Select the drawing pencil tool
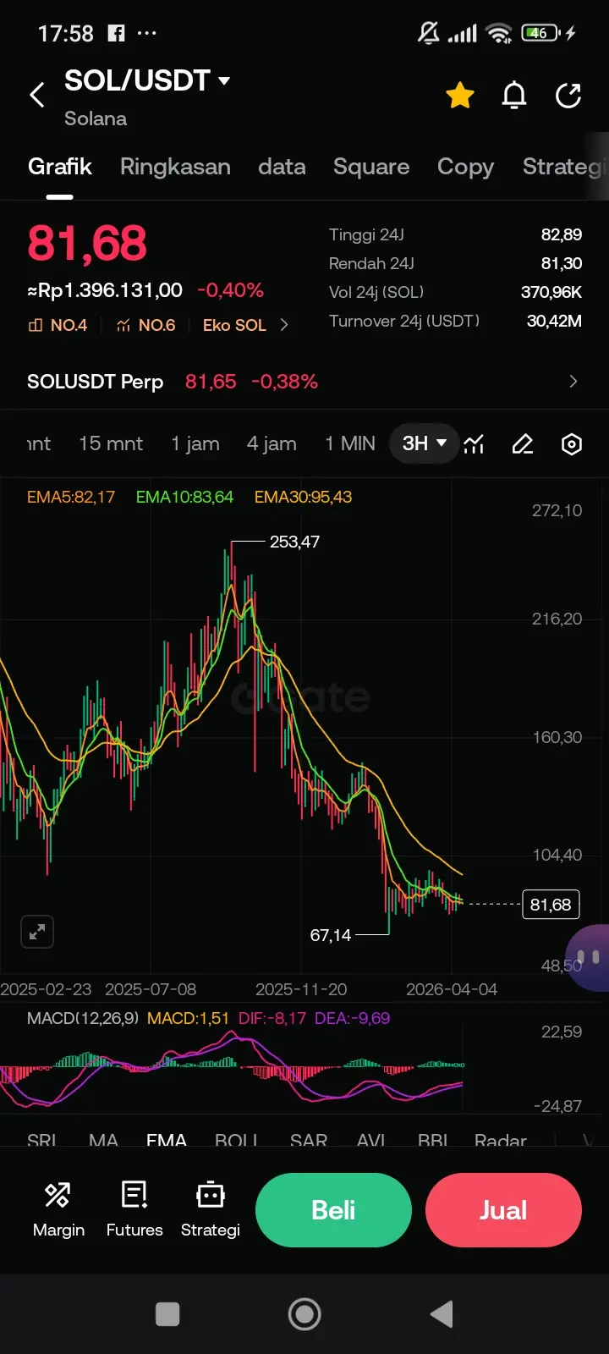Screen dimensions: 609x1354 (523, 443)
